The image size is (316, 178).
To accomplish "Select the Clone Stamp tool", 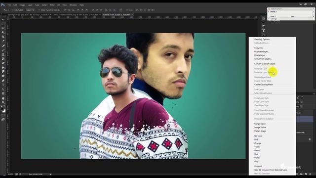I will tap(3, 54).
